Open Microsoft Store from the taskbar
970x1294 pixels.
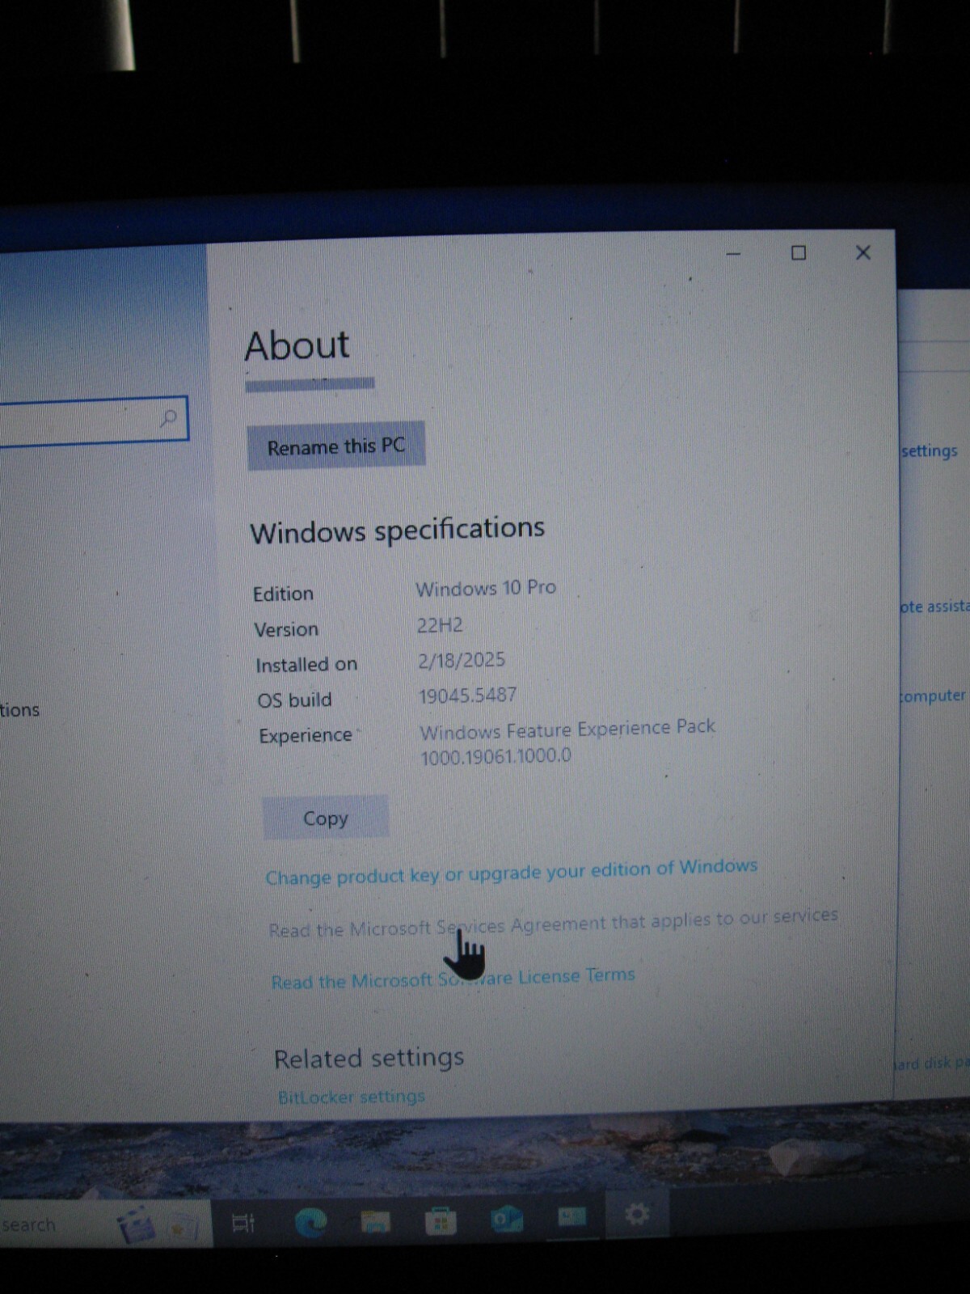(441, 1220)
